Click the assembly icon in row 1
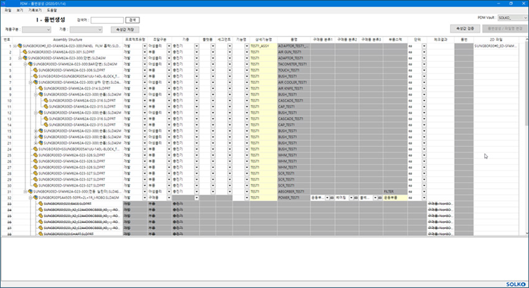 pos(19,46)
